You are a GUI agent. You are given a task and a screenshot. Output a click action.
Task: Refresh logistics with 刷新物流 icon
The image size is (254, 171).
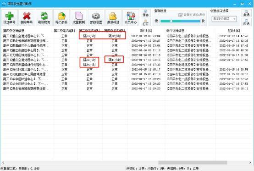(x=44, y=18)
